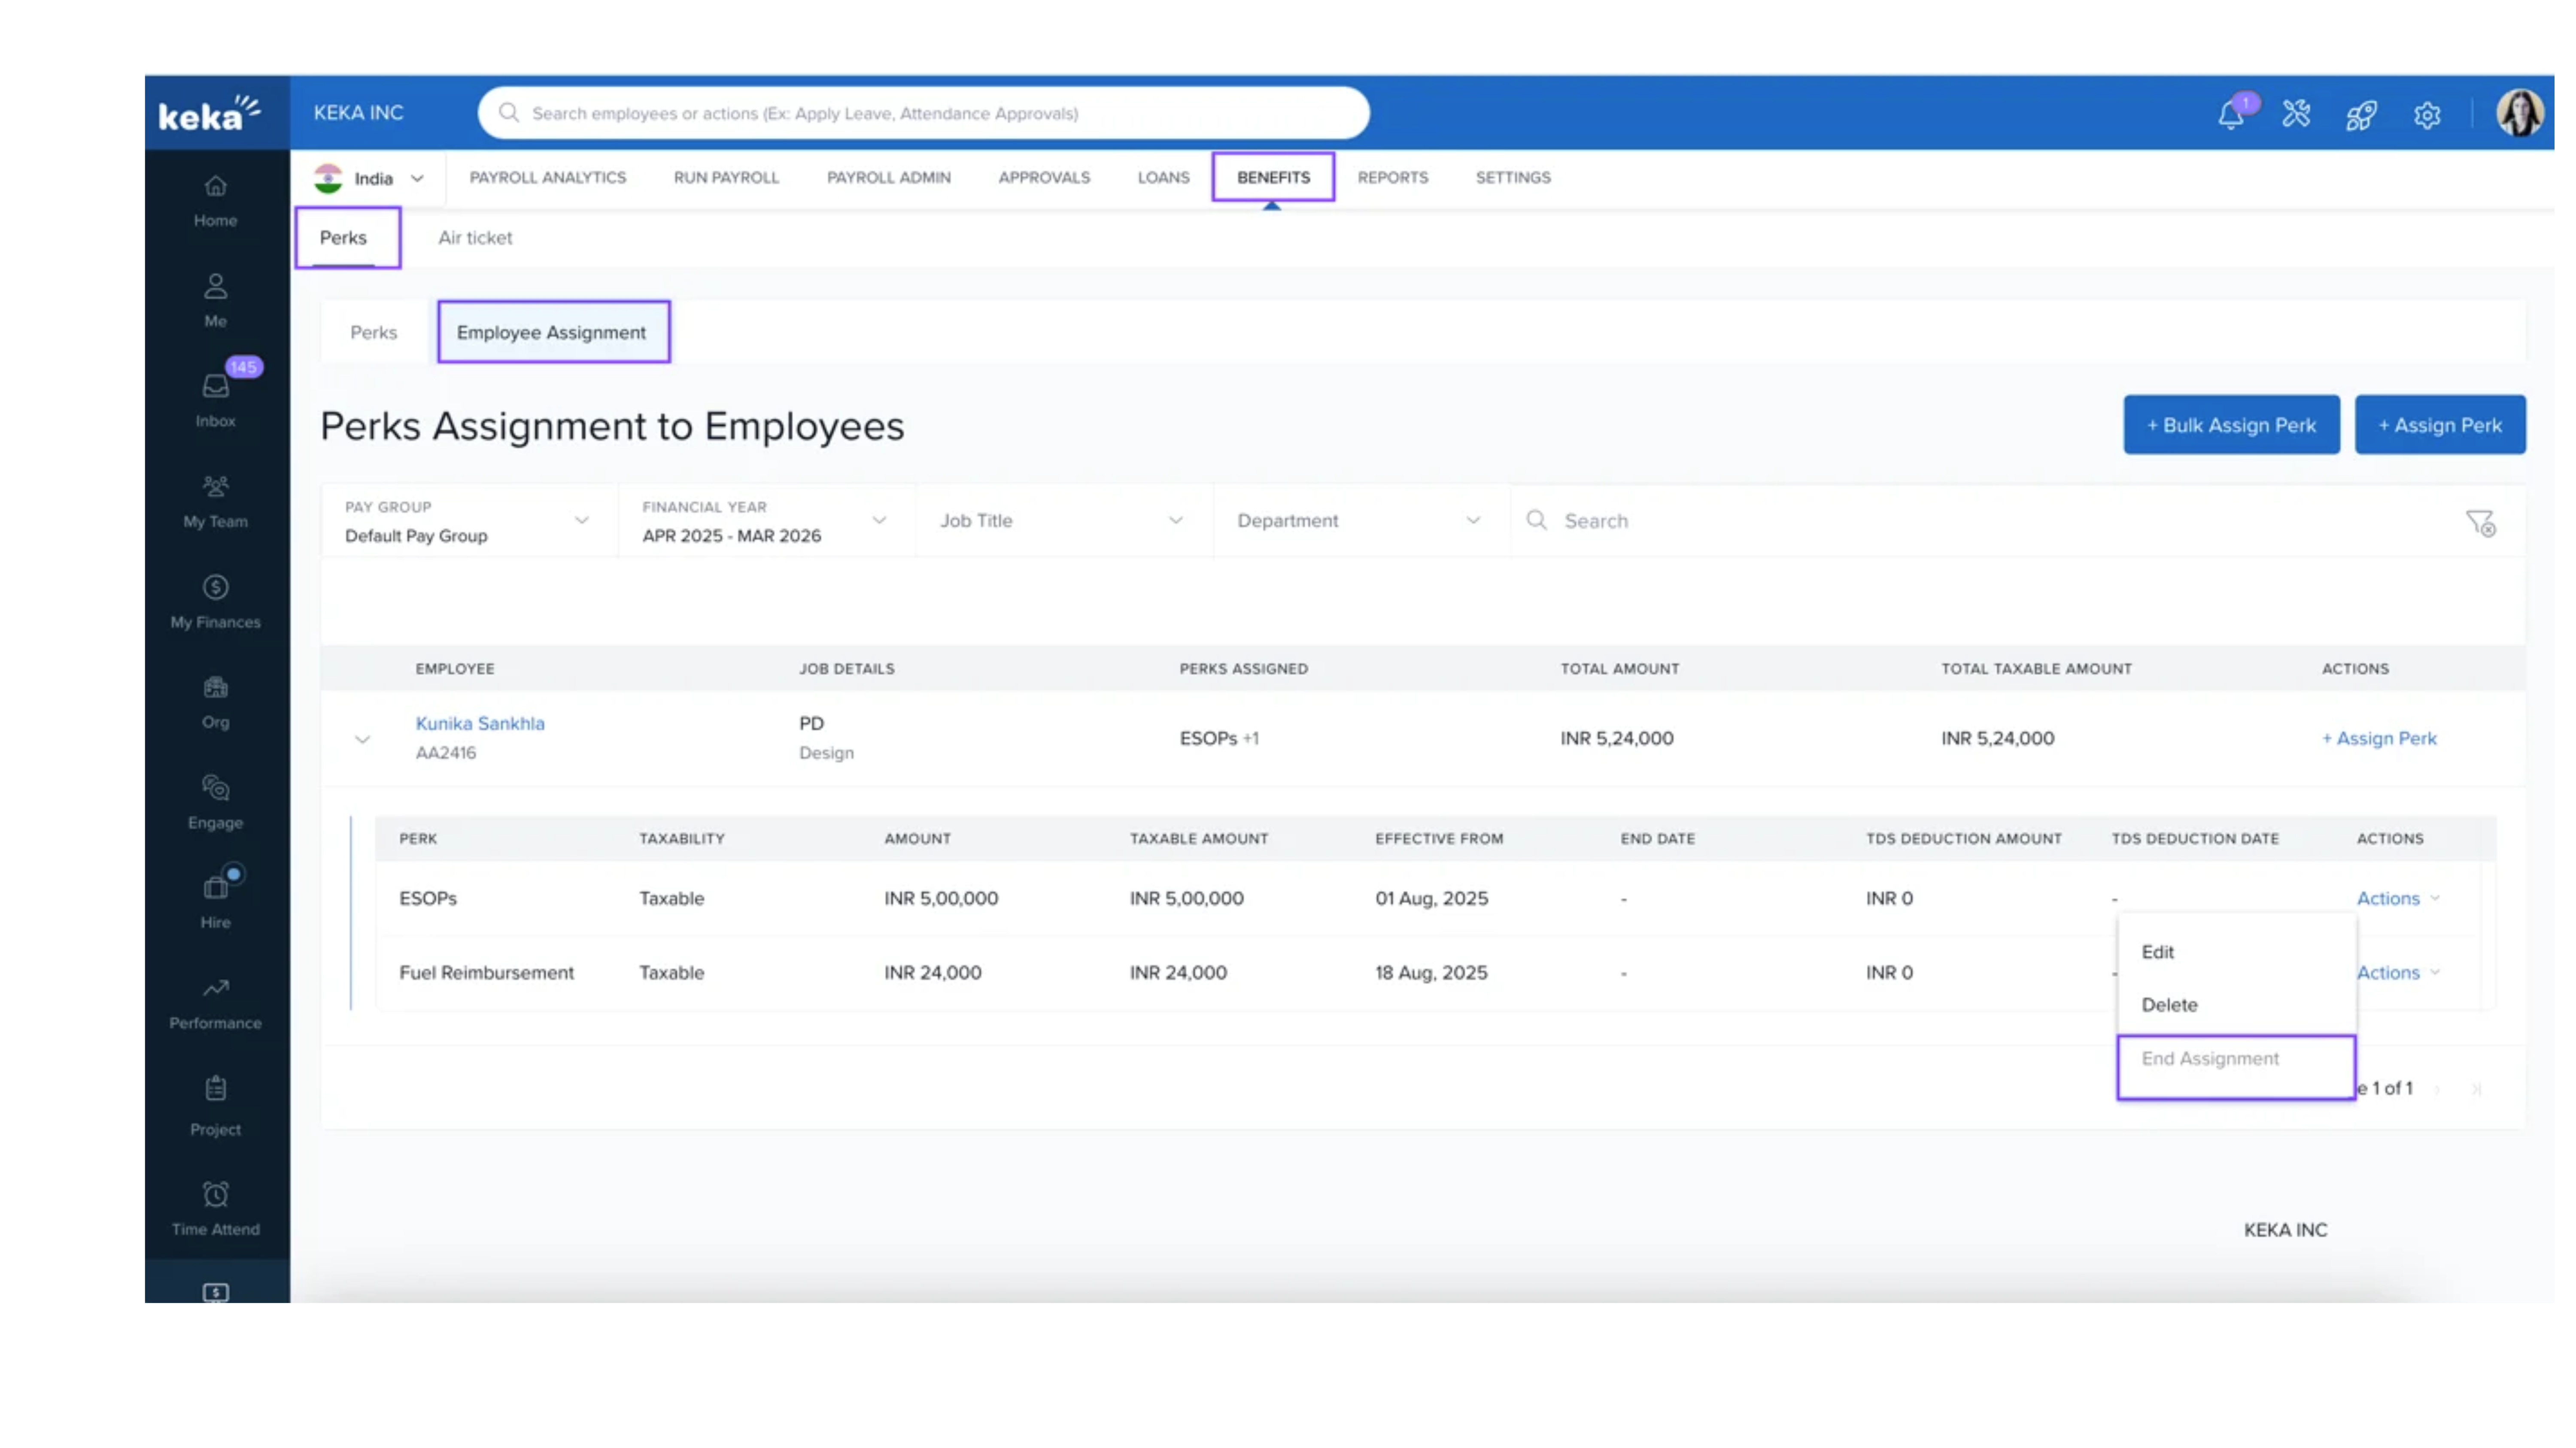This screenshot has height=1448, width=2576.
Task: Open the Time Attend sidebar icon
Action: coord(215,1207)
